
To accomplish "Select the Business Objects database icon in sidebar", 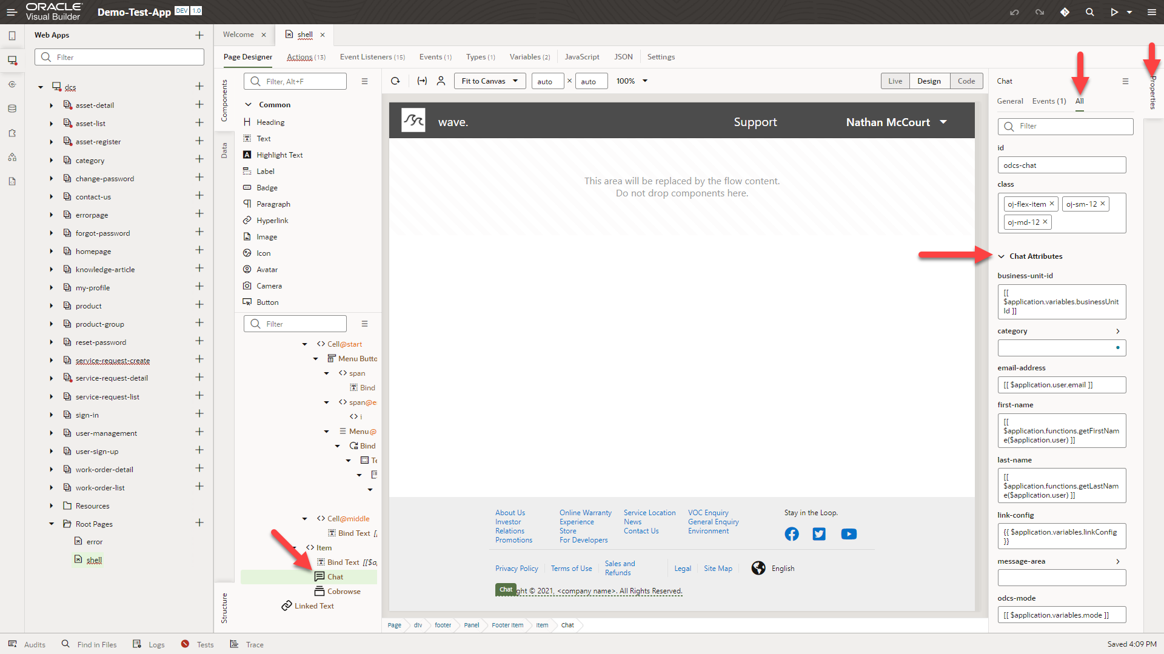I will coord(12,108).
